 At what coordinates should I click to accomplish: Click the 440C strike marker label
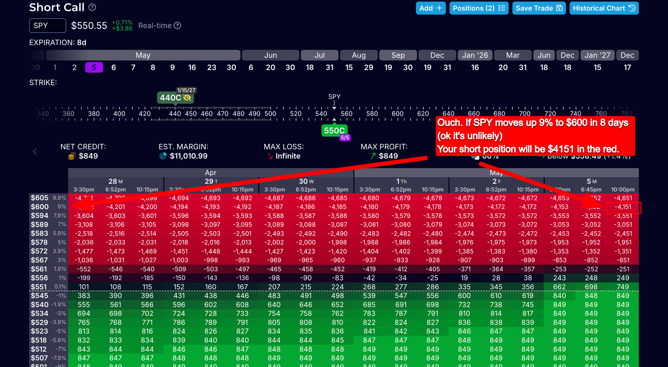pos(170,98)
